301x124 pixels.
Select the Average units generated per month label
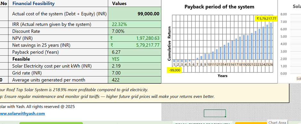tap(58, 80)
